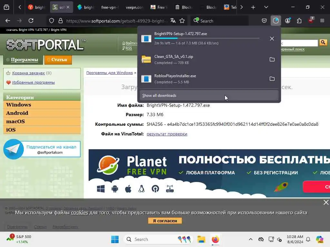This screenshot has width=330, height=247.
Task: Select macOS category
Action: click(x=42, y=121)
